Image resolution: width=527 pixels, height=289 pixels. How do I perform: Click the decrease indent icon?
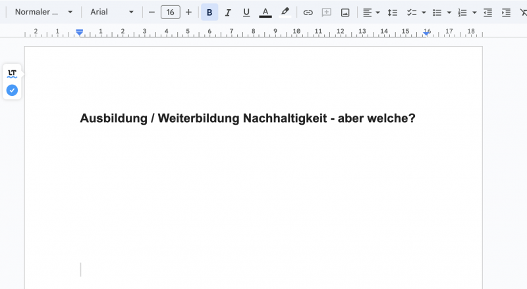point(487,12)
